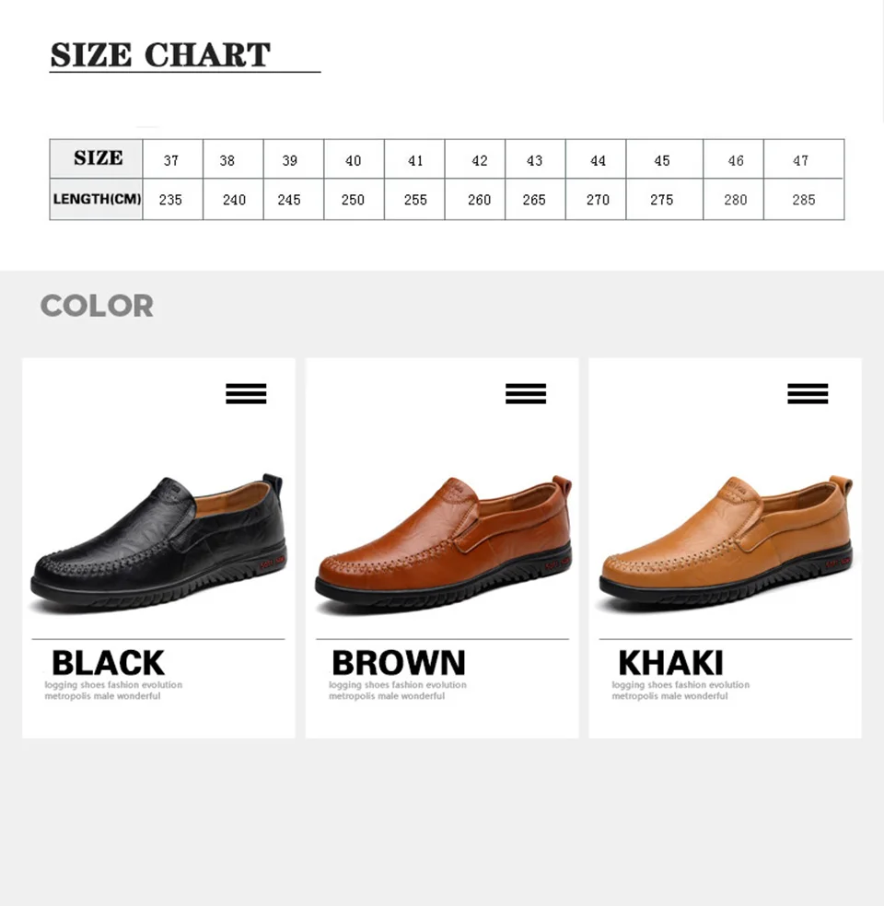Click the BLACK color label
Viewport: 884px width, 906px height.
(x=108, y=663)
